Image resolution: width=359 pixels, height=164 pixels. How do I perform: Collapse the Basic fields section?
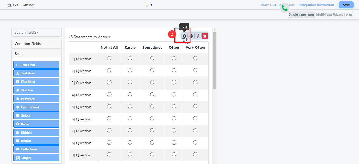click(x=36, y=54)
